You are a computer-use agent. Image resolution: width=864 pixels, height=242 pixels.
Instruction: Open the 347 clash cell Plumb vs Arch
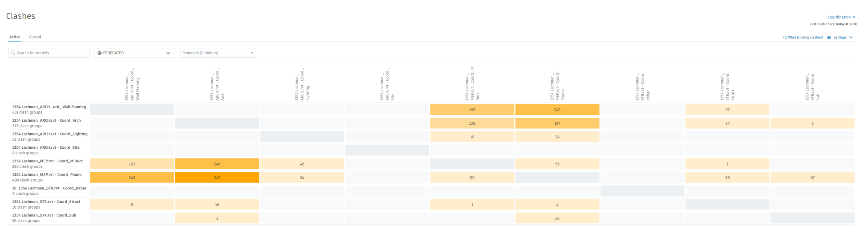point(217,178)
